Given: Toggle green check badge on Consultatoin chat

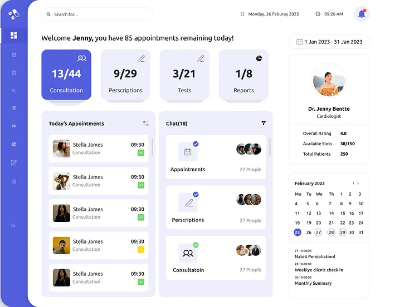Looking at the screenshot, I should (x=196, y=245).
